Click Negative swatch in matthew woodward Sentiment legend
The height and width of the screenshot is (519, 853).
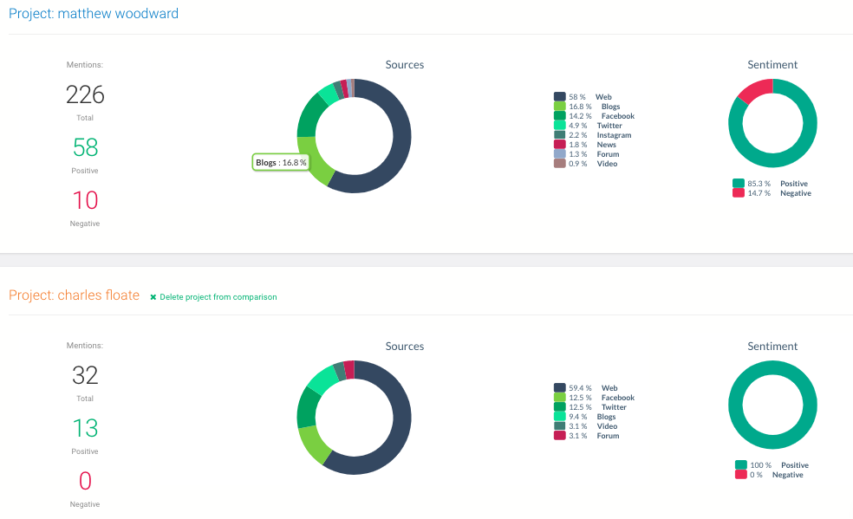click(739, 193)
